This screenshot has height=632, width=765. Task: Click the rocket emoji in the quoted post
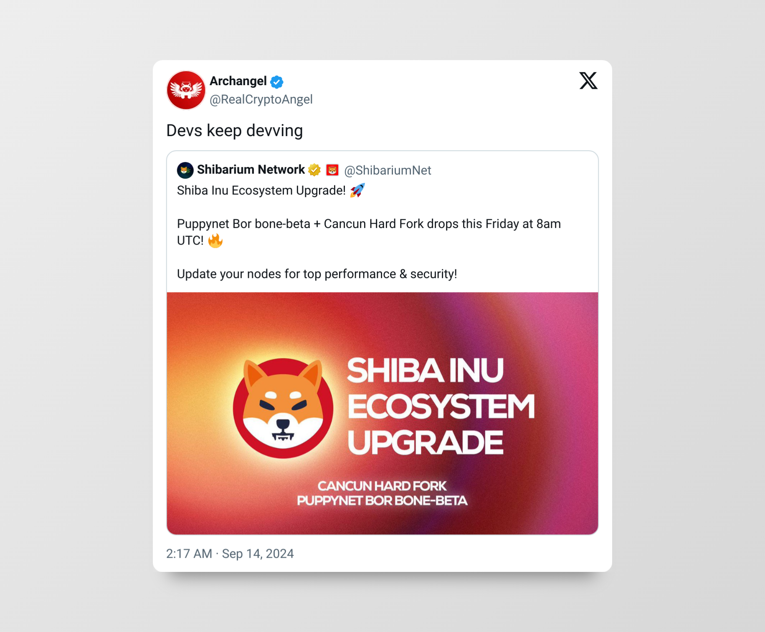tap(357, 190)
